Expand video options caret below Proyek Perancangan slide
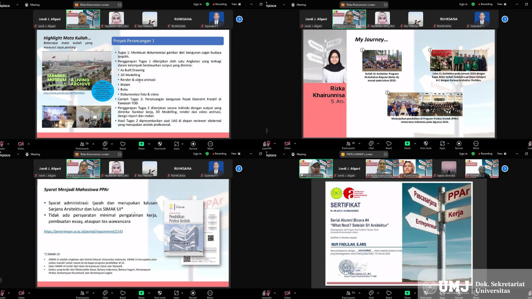This screenshot has width=532, height=299. [29, 144]
